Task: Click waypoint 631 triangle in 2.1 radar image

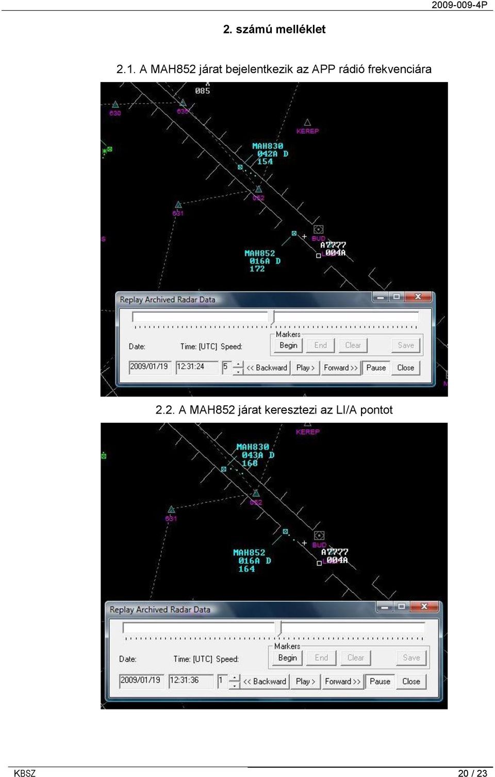Action: pos(178,205)
